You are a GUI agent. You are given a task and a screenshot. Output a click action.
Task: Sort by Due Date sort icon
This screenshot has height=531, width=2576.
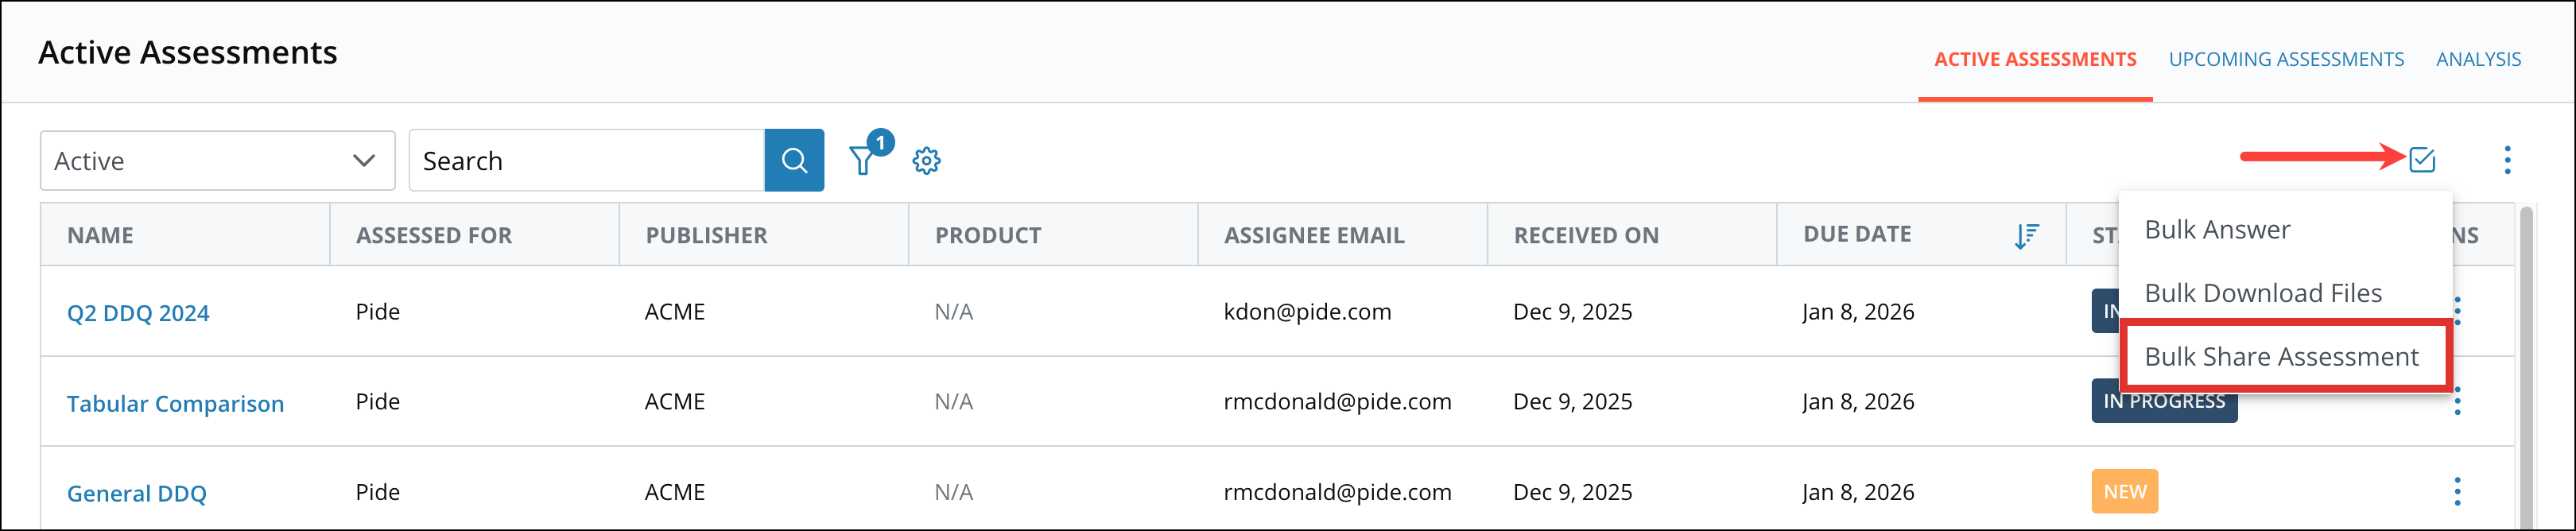coord(2026,236)
